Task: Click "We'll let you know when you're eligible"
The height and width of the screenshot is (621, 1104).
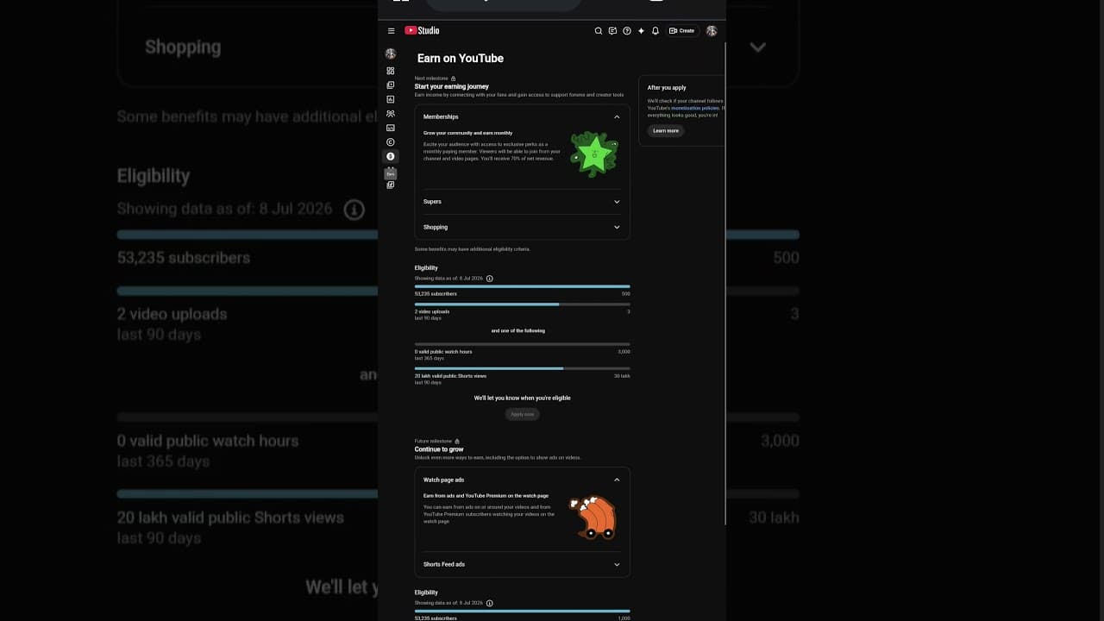Action: pos(523,398)
